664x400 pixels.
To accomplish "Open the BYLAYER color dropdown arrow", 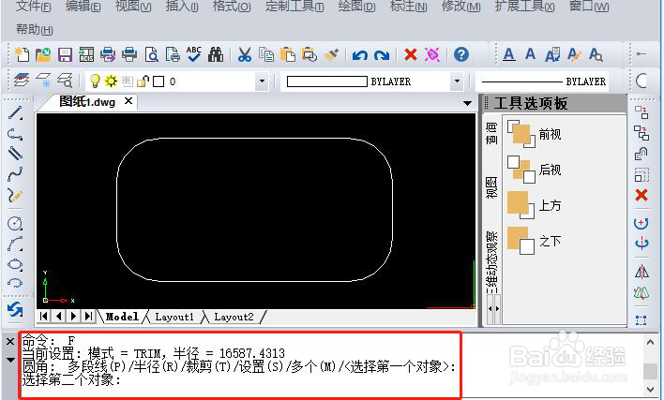I will (457, 81).
